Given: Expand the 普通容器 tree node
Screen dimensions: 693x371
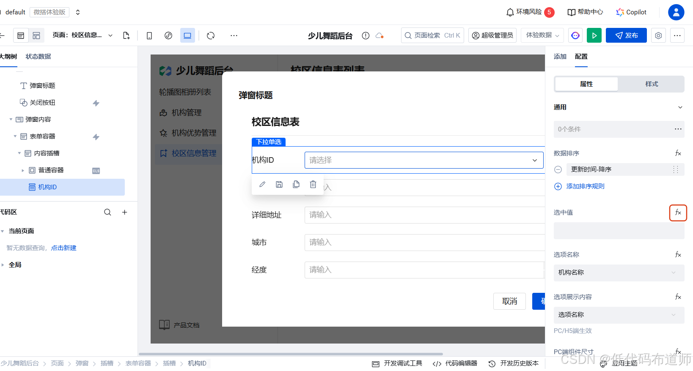Looking at the screenshot, I should [x=23, y=170].
